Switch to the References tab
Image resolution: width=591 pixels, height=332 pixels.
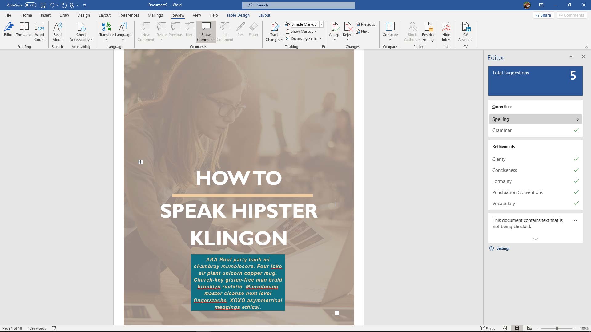click(x=129, y=15)
